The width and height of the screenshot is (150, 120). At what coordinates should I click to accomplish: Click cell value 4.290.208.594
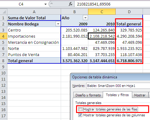click(x=129, y=36)
